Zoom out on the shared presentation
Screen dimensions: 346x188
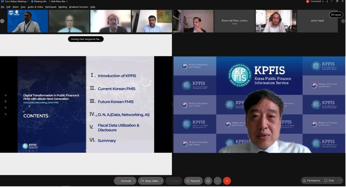click(6, 114)
